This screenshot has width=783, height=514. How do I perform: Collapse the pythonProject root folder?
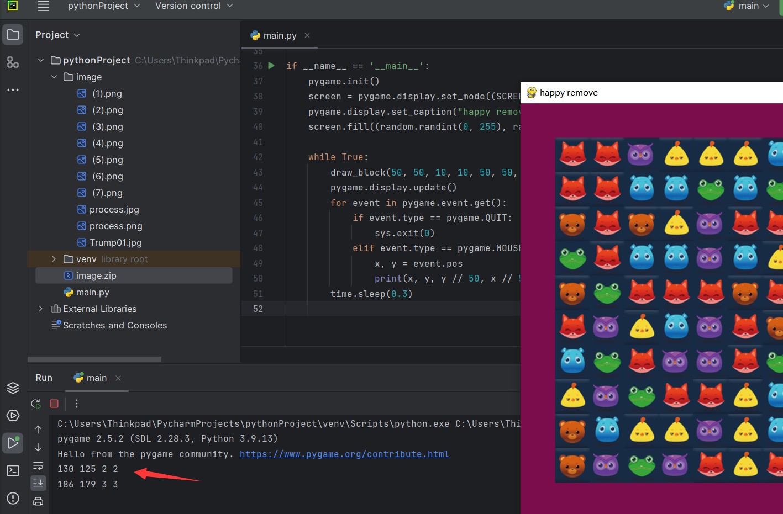click(x=41, y=60)
